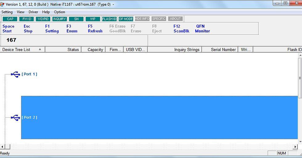
Task: Toggle the INQUIRY info button
Action: click(59, 19)
